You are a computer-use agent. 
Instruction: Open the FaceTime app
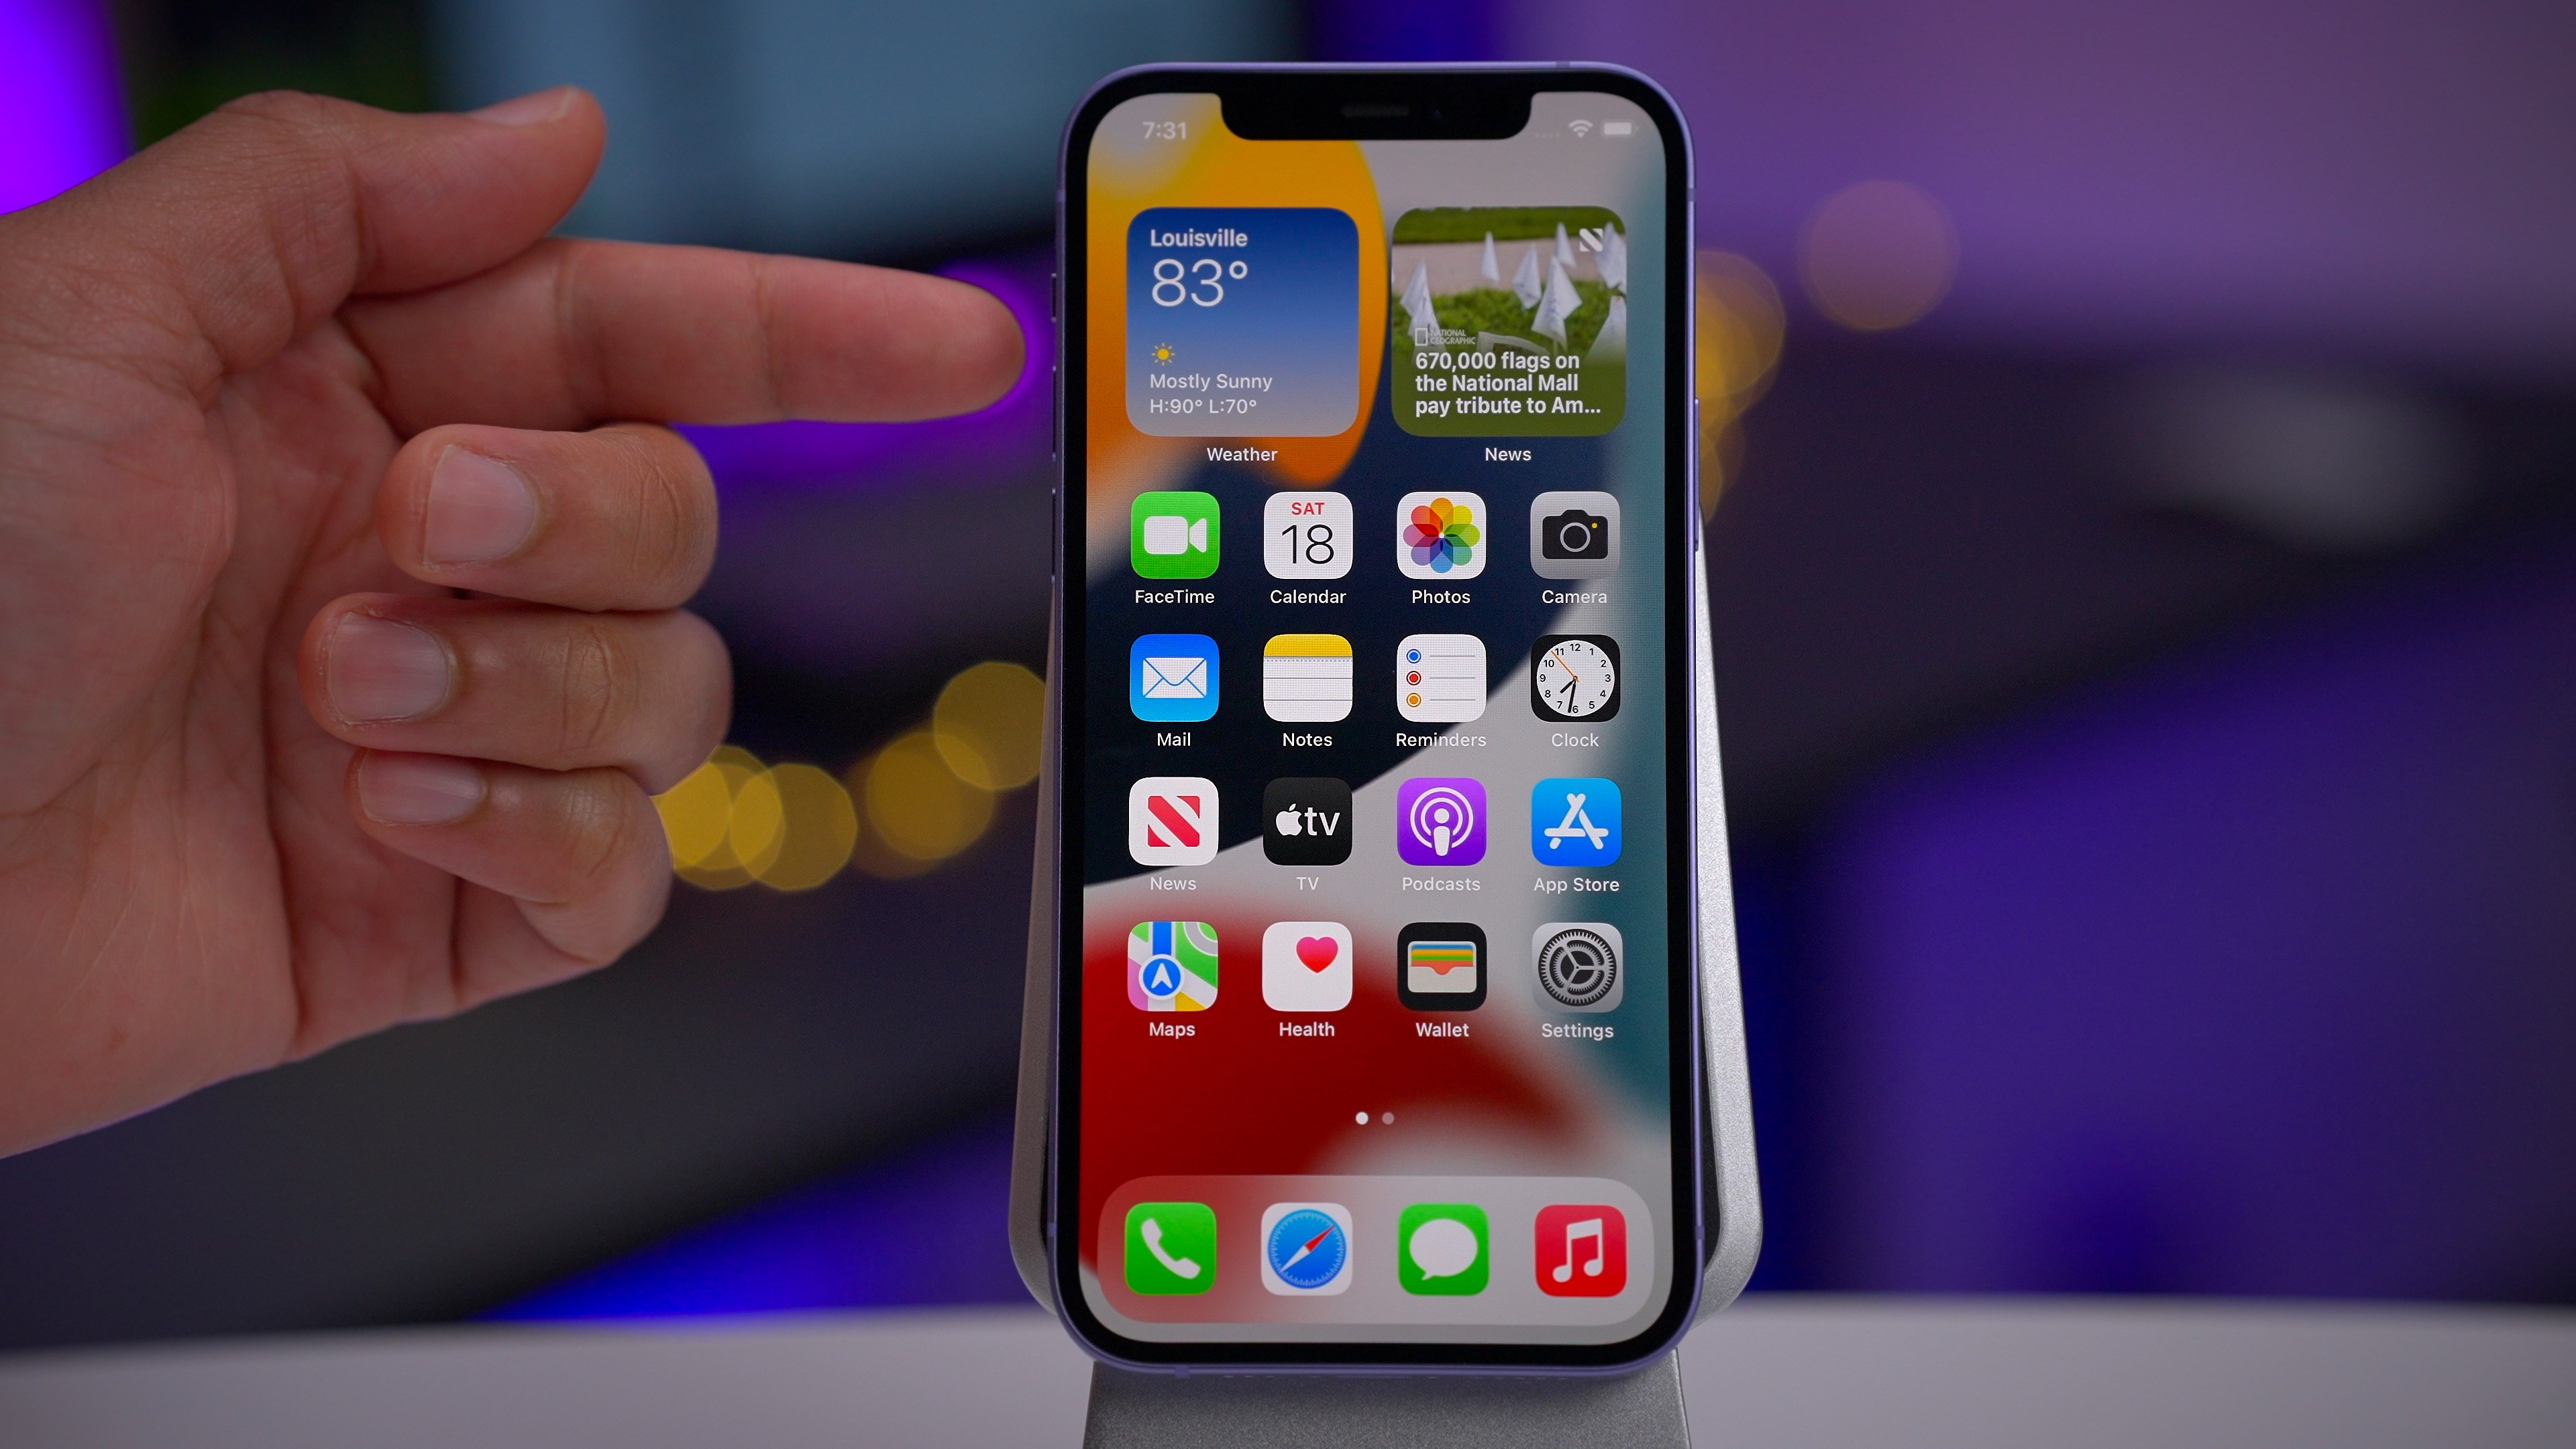tap(1175, 538)
